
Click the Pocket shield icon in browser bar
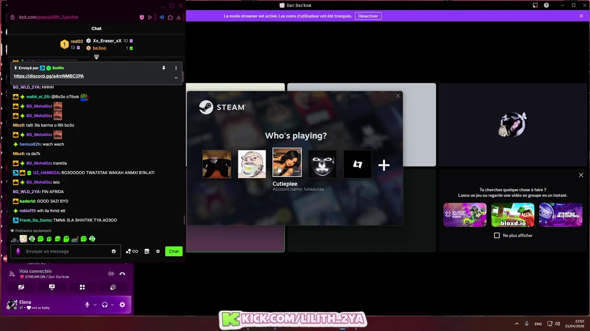coord(142,17)
